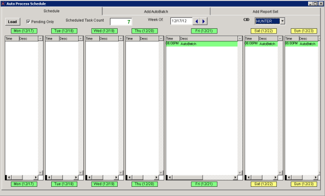This screenshot has height=196, width=325.
Task: Click scroll-down arrow in Friday list
Action: 240,173
